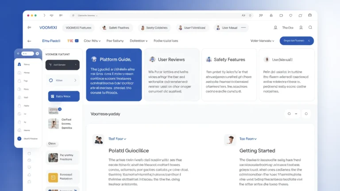Select the bottom filled radio item in floating panel
340x191 pixels.
(x=19, y=139)
